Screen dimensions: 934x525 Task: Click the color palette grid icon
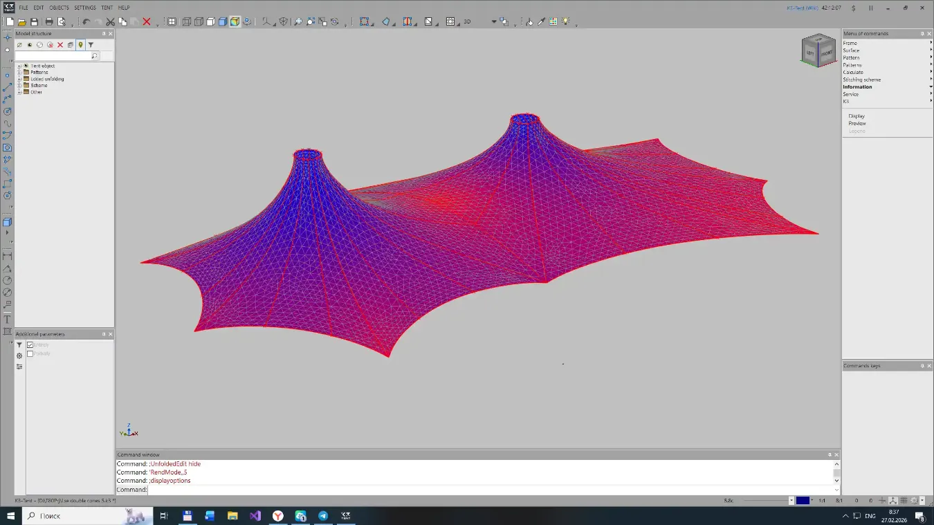point(553,21)
